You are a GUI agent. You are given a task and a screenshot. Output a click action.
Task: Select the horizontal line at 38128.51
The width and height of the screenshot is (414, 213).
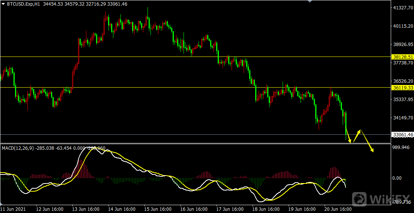tap(188, 57)
